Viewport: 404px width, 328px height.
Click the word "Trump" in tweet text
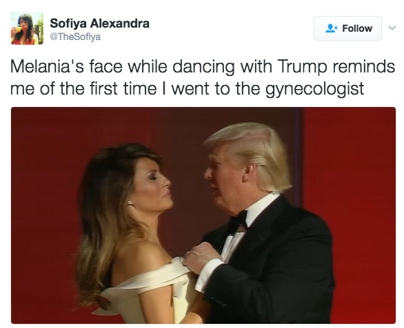[x=302, y=67]
